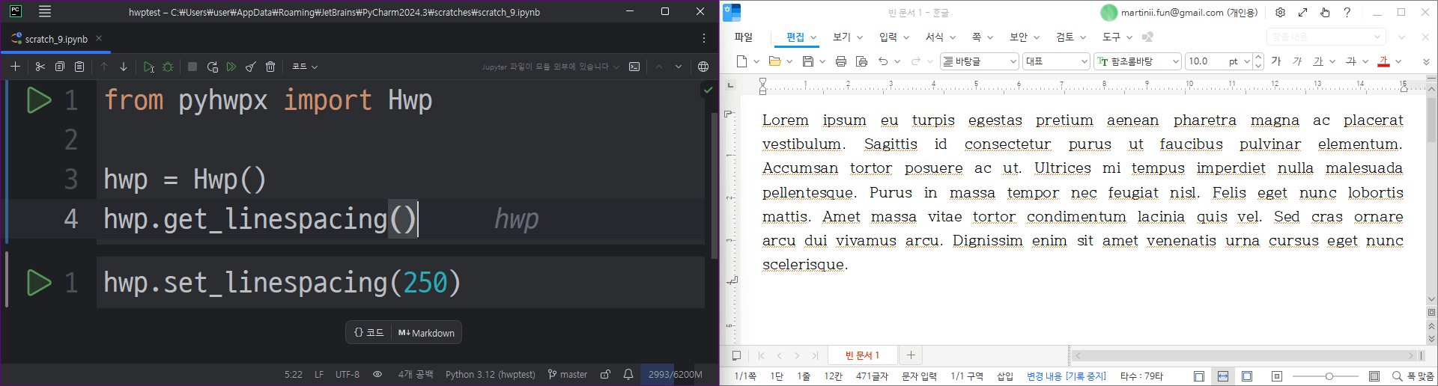Paste the cell using the PyCharm toolbar clipboard icon
The width and height of the screenshot is (1438, 386).
coord(79,67)
